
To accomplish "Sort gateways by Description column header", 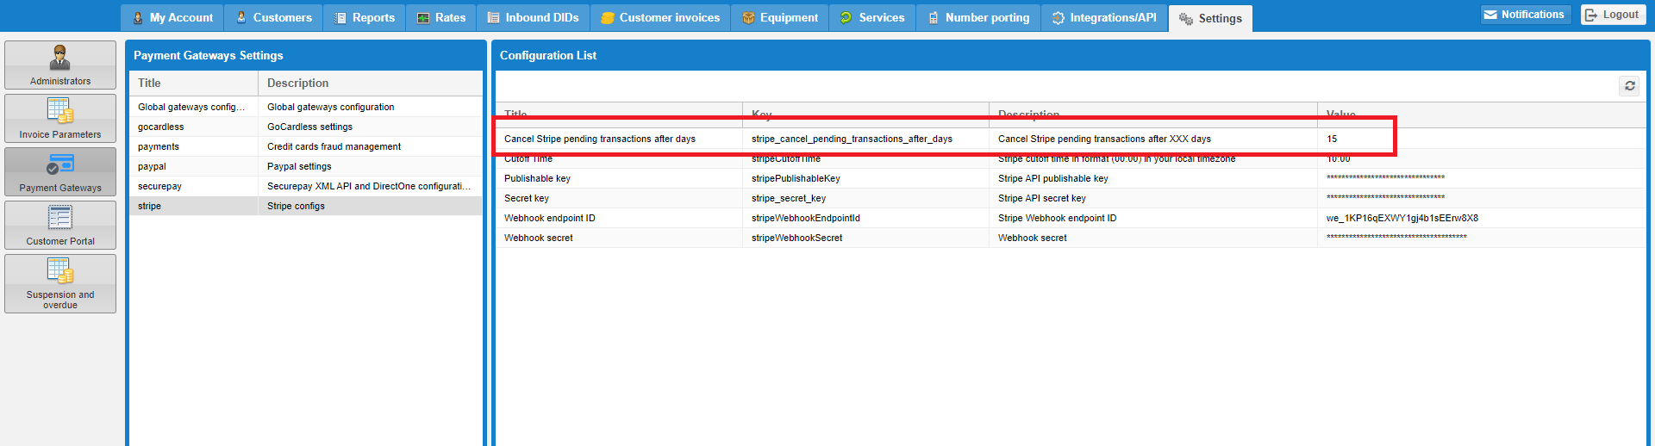I will click(370, 83).
